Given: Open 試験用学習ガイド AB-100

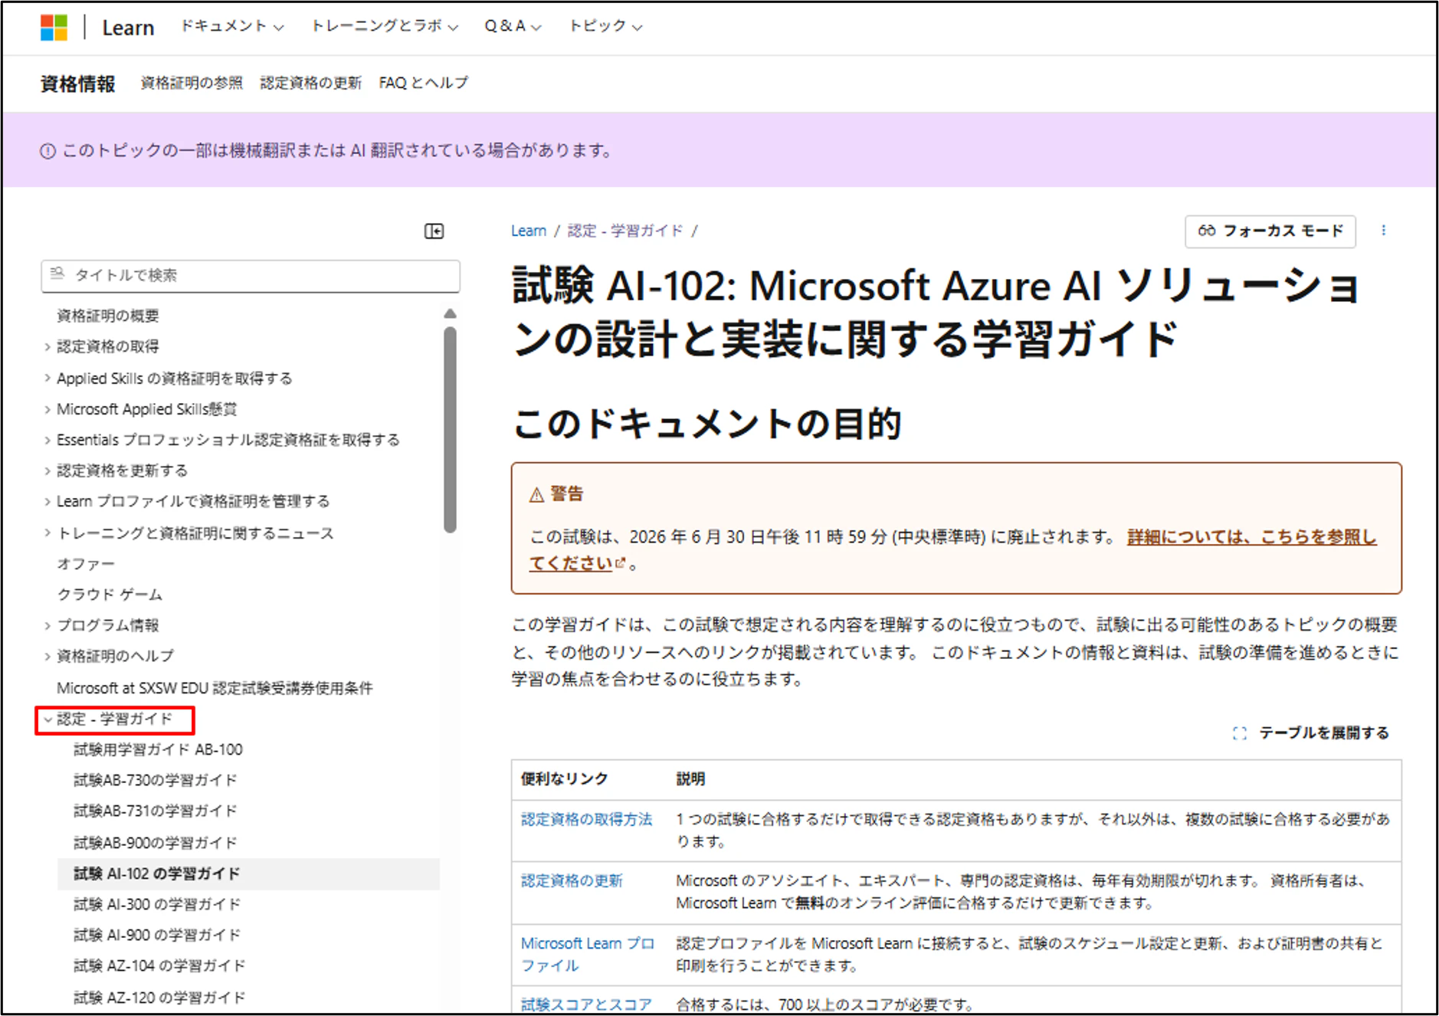Looking at the screenshot, I should pos(158,749).
